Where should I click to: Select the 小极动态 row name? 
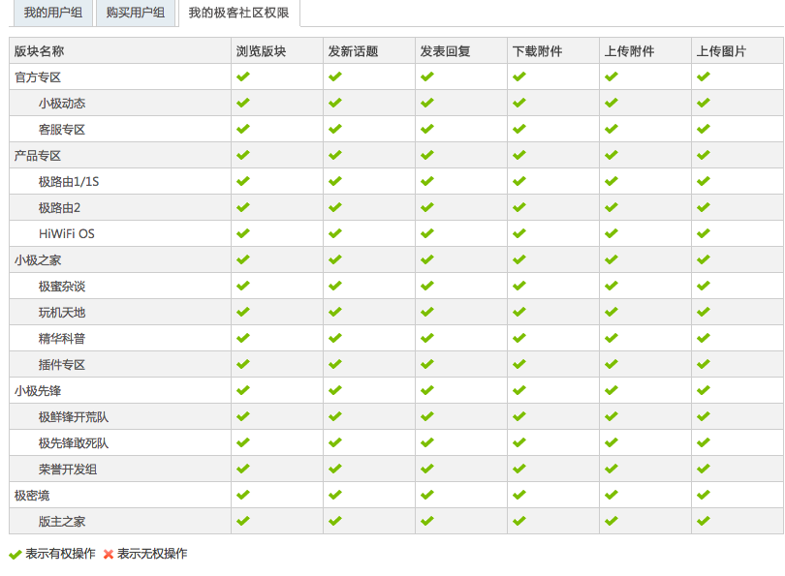[62, 104]
